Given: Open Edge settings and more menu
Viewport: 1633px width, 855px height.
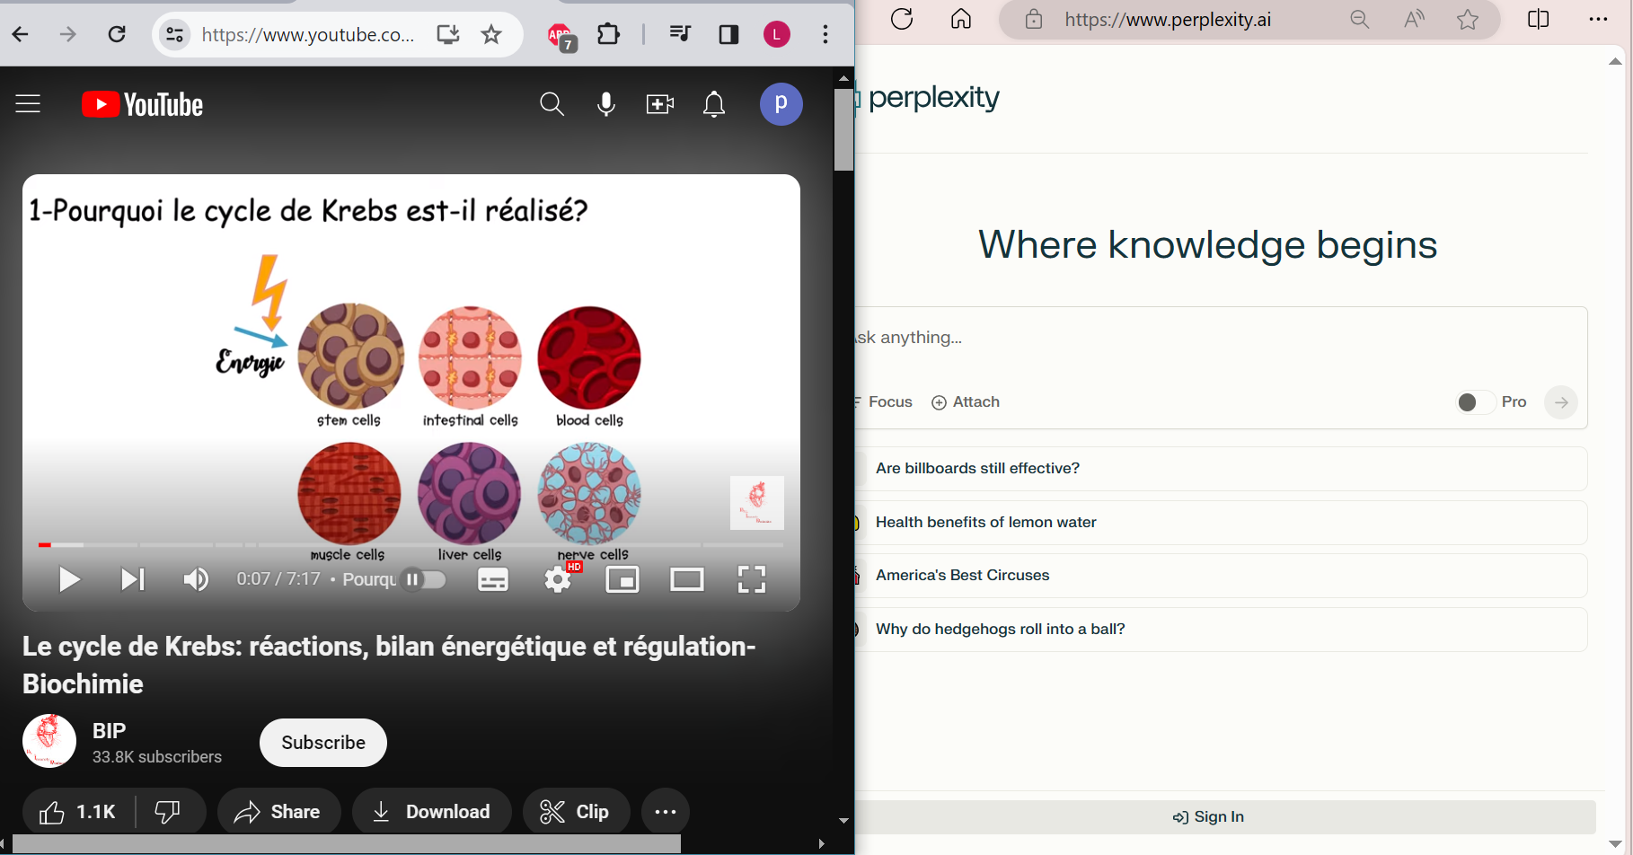Looking at the screenshot, I should [1599, 19].
